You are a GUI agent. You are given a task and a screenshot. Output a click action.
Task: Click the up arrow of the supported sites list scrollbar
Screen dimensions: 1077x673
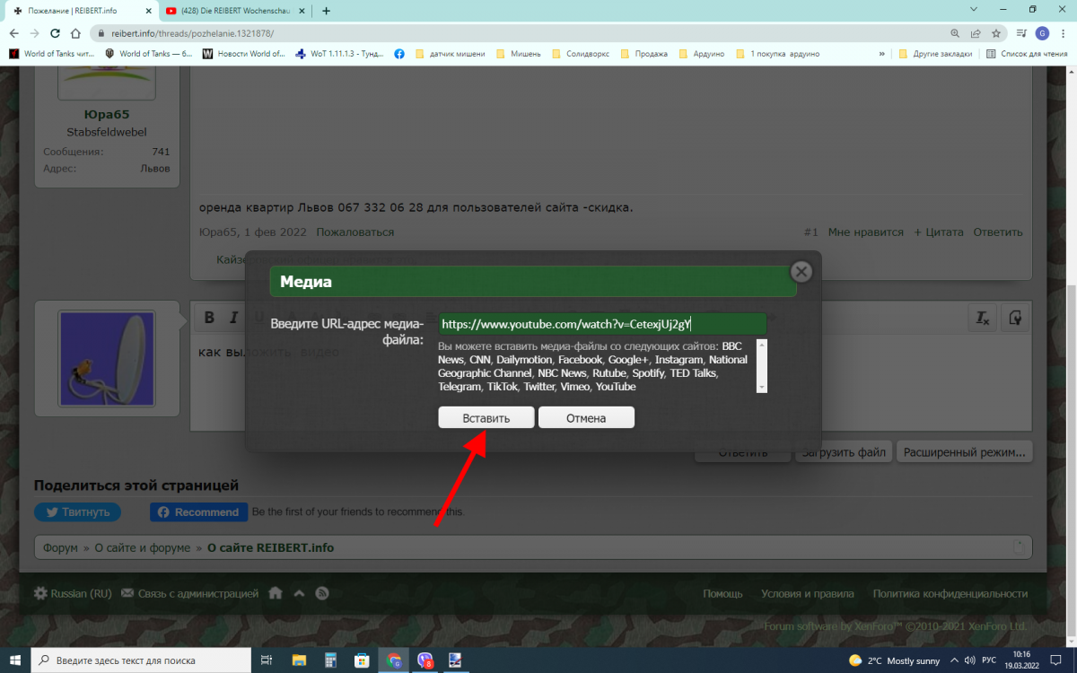[x=762, y=344]
